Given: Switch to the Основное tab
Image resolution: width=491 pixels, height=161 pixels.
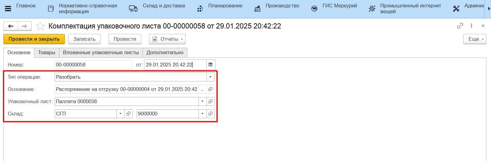Looking at the screenshot, I should click(x=19, y=53).
